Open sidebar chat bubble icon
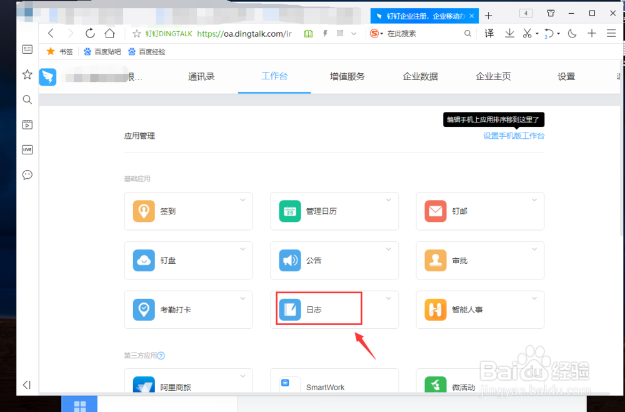 (27, 174)
